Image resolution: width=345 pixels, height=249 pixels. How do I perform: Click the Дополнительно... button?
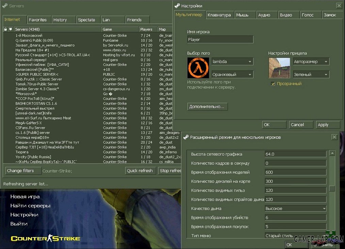coord(208,107)
